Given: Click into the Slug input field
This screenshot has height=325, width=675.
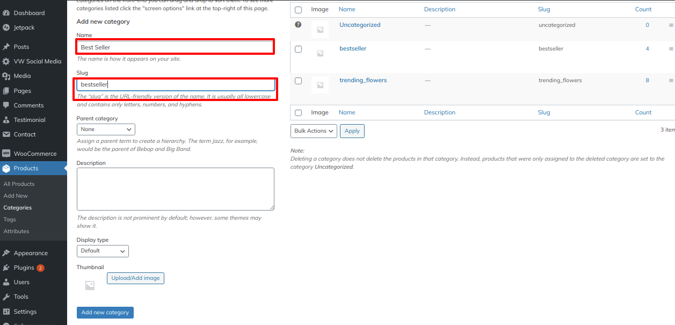Looking at the screenshot, I should click(x=176, y=84).
